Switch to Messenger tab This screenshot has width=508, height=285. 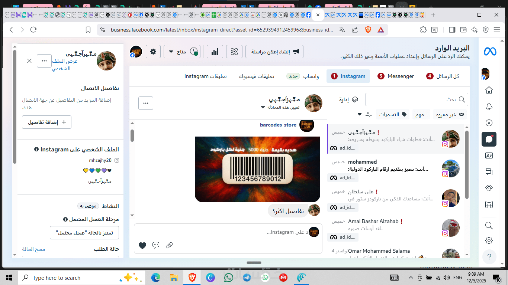pos(396,76)
